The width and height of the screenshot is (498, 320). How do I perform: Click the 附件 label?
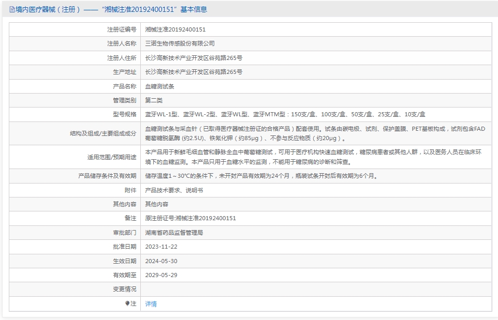(x=130, y=190)
